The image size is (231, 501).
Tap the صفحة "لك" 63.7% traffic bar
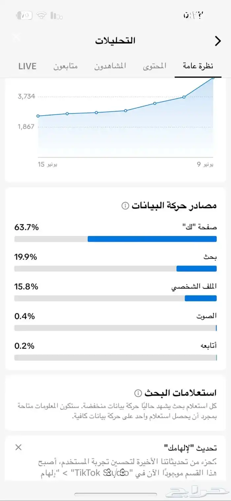115,239
